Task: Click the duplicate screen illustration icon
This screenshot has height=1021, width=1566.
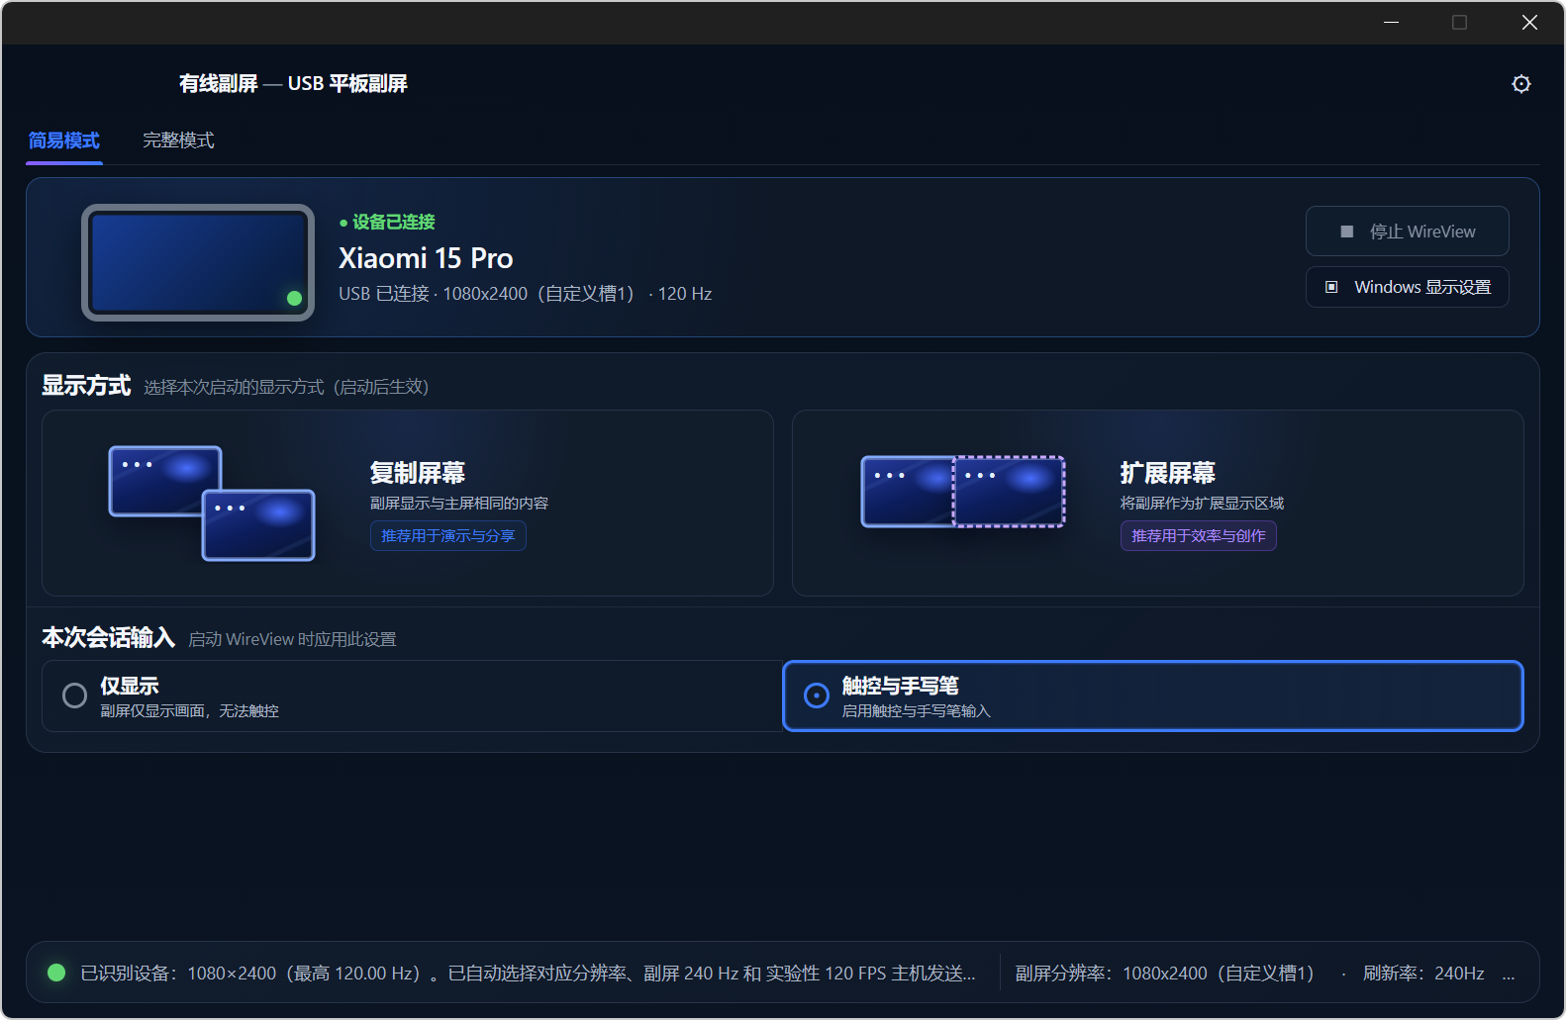Action: [212, 504]
